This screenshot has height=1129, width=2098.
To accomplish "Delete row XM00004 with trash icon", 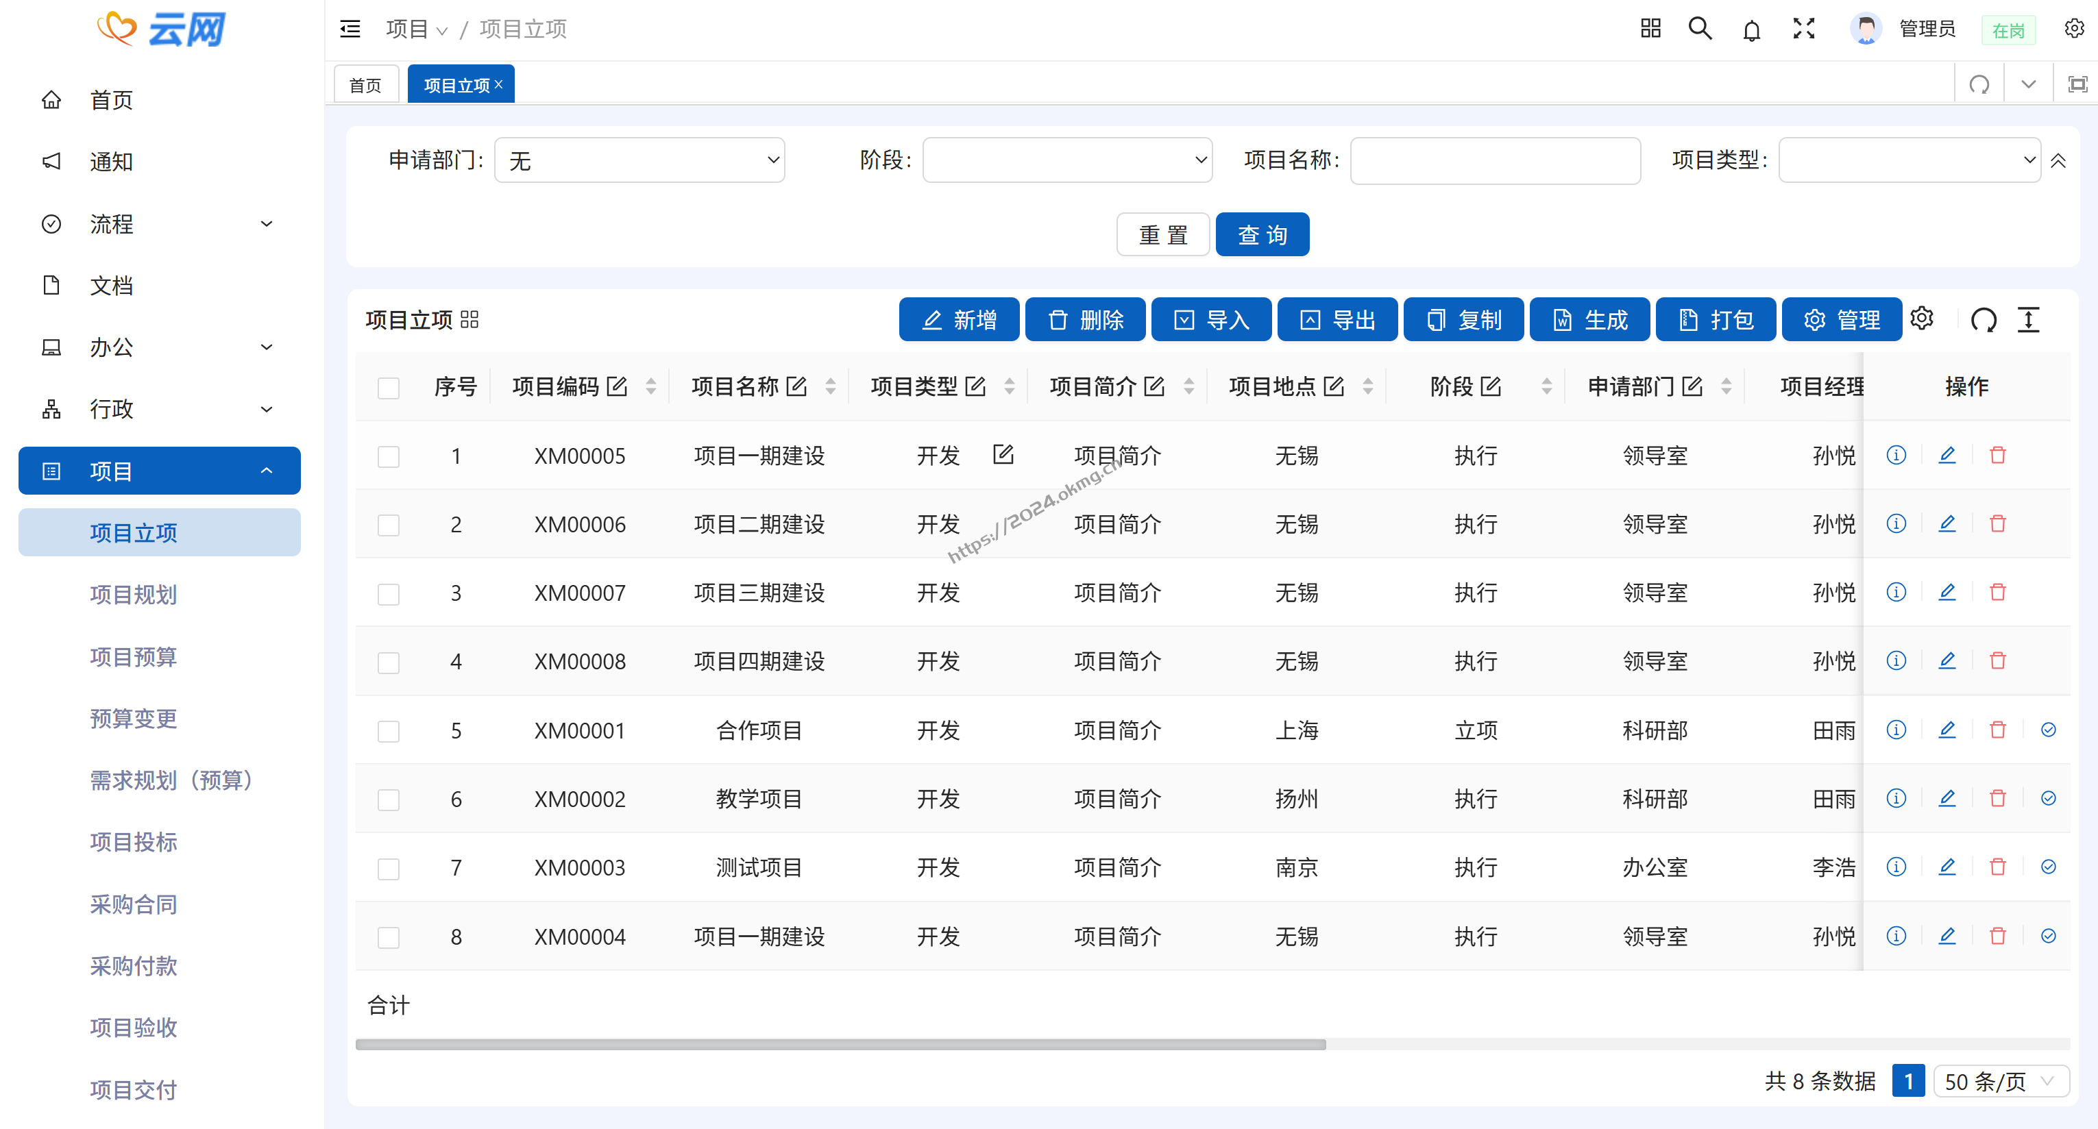I will point(1998,936).
